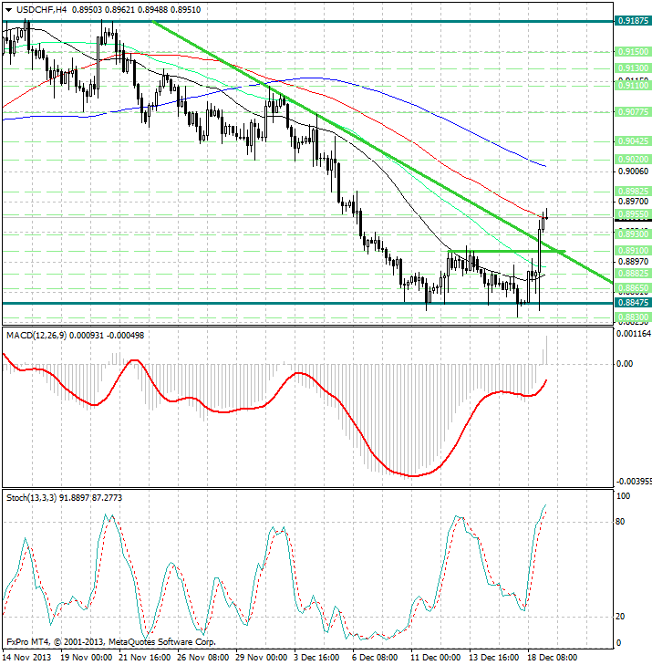Viewport: 652px width, 665px height.
Task: Click the 0.90060 price axis value
Action: (632, 171)
